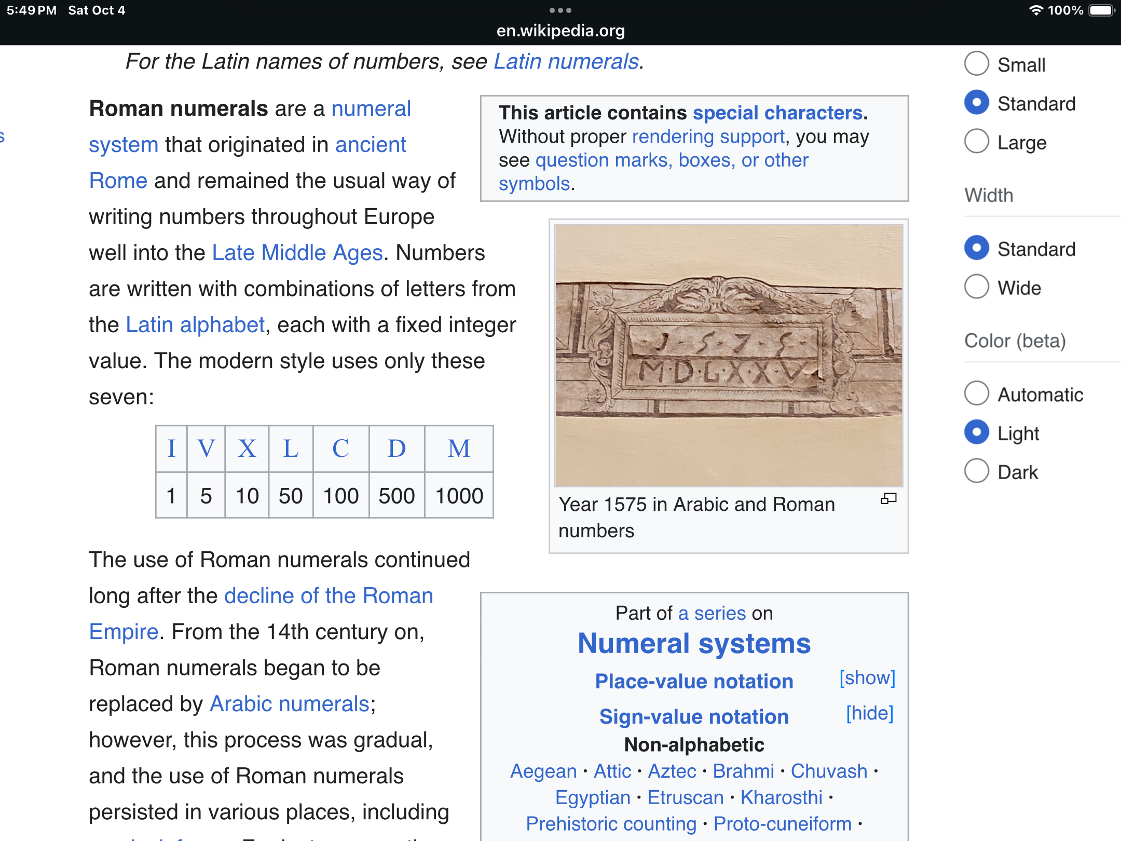Open the special characters link

point(777,113)
